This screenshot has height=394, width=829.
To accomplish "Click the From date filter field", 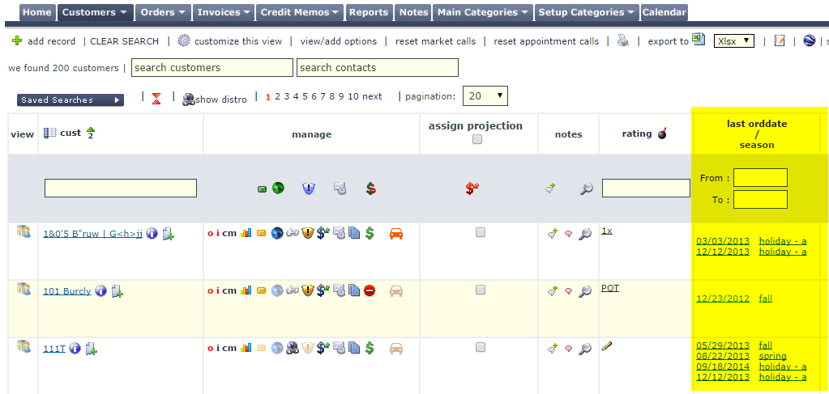I will pos(760,177).
